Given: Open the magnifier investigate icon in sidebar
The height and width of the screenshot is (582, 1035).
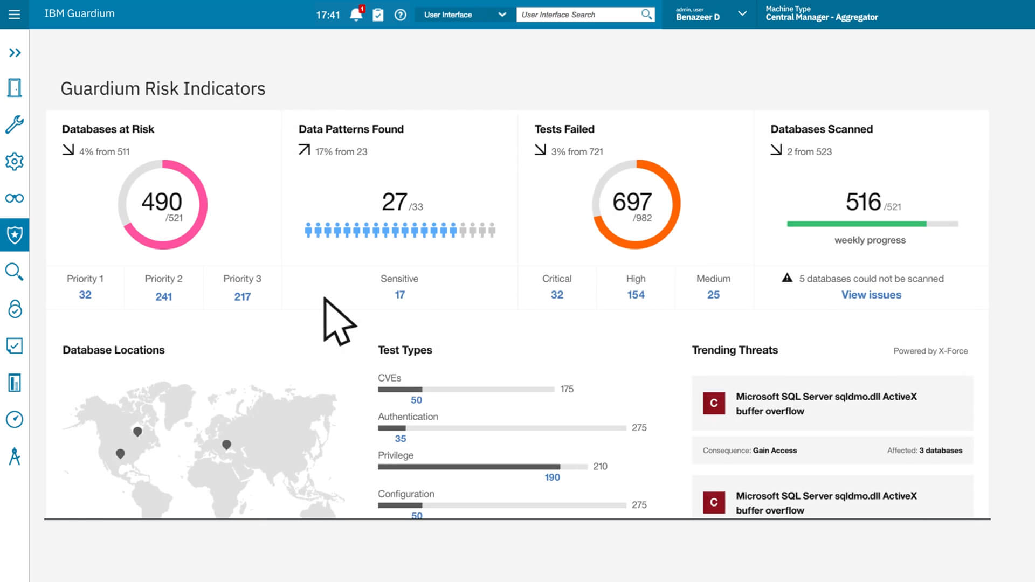Looking at the screenshot, I should point(15,272).
